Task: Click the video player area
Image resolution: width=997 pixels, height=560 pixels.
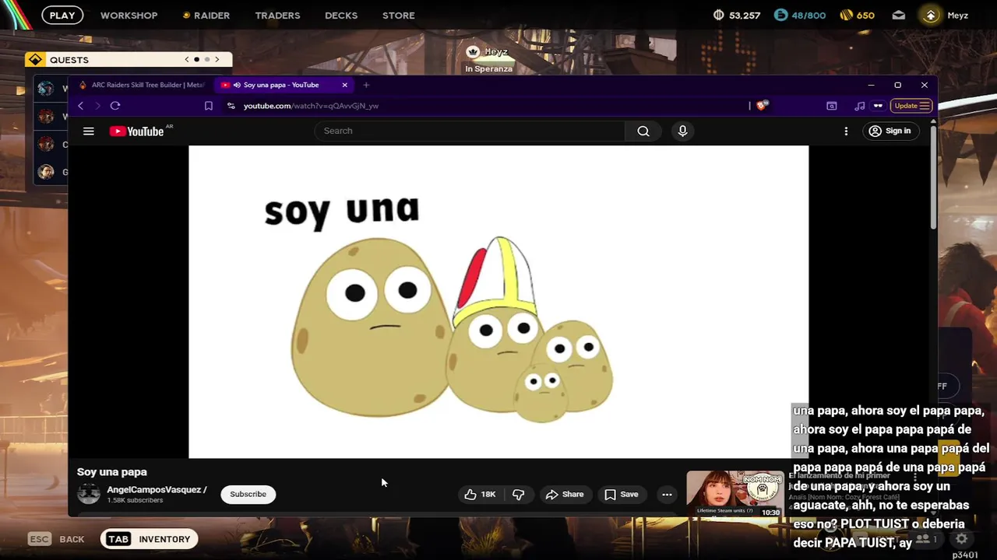Action: (x=498, y=302)
